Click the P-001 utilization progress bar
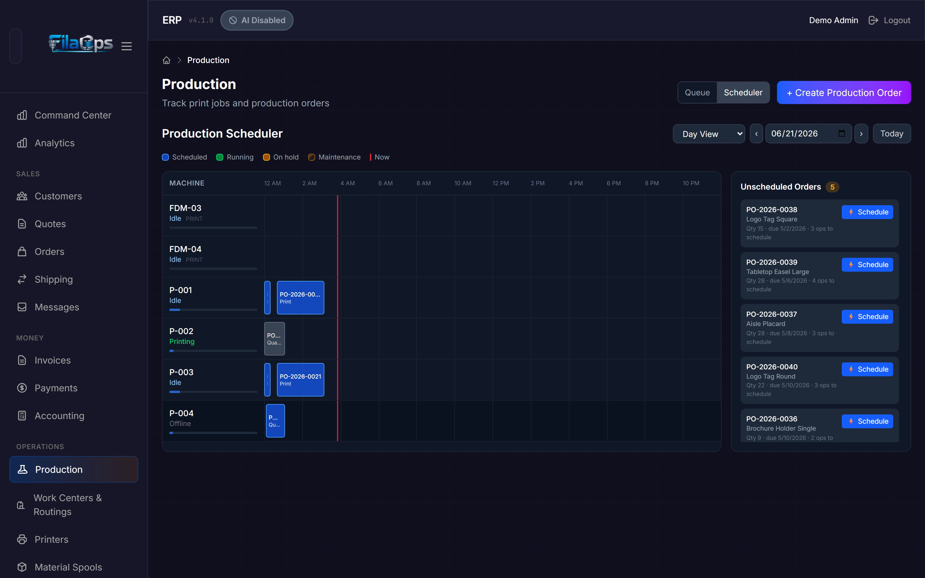The height and width of the screenshot is (578, 925). coord(213,310)
